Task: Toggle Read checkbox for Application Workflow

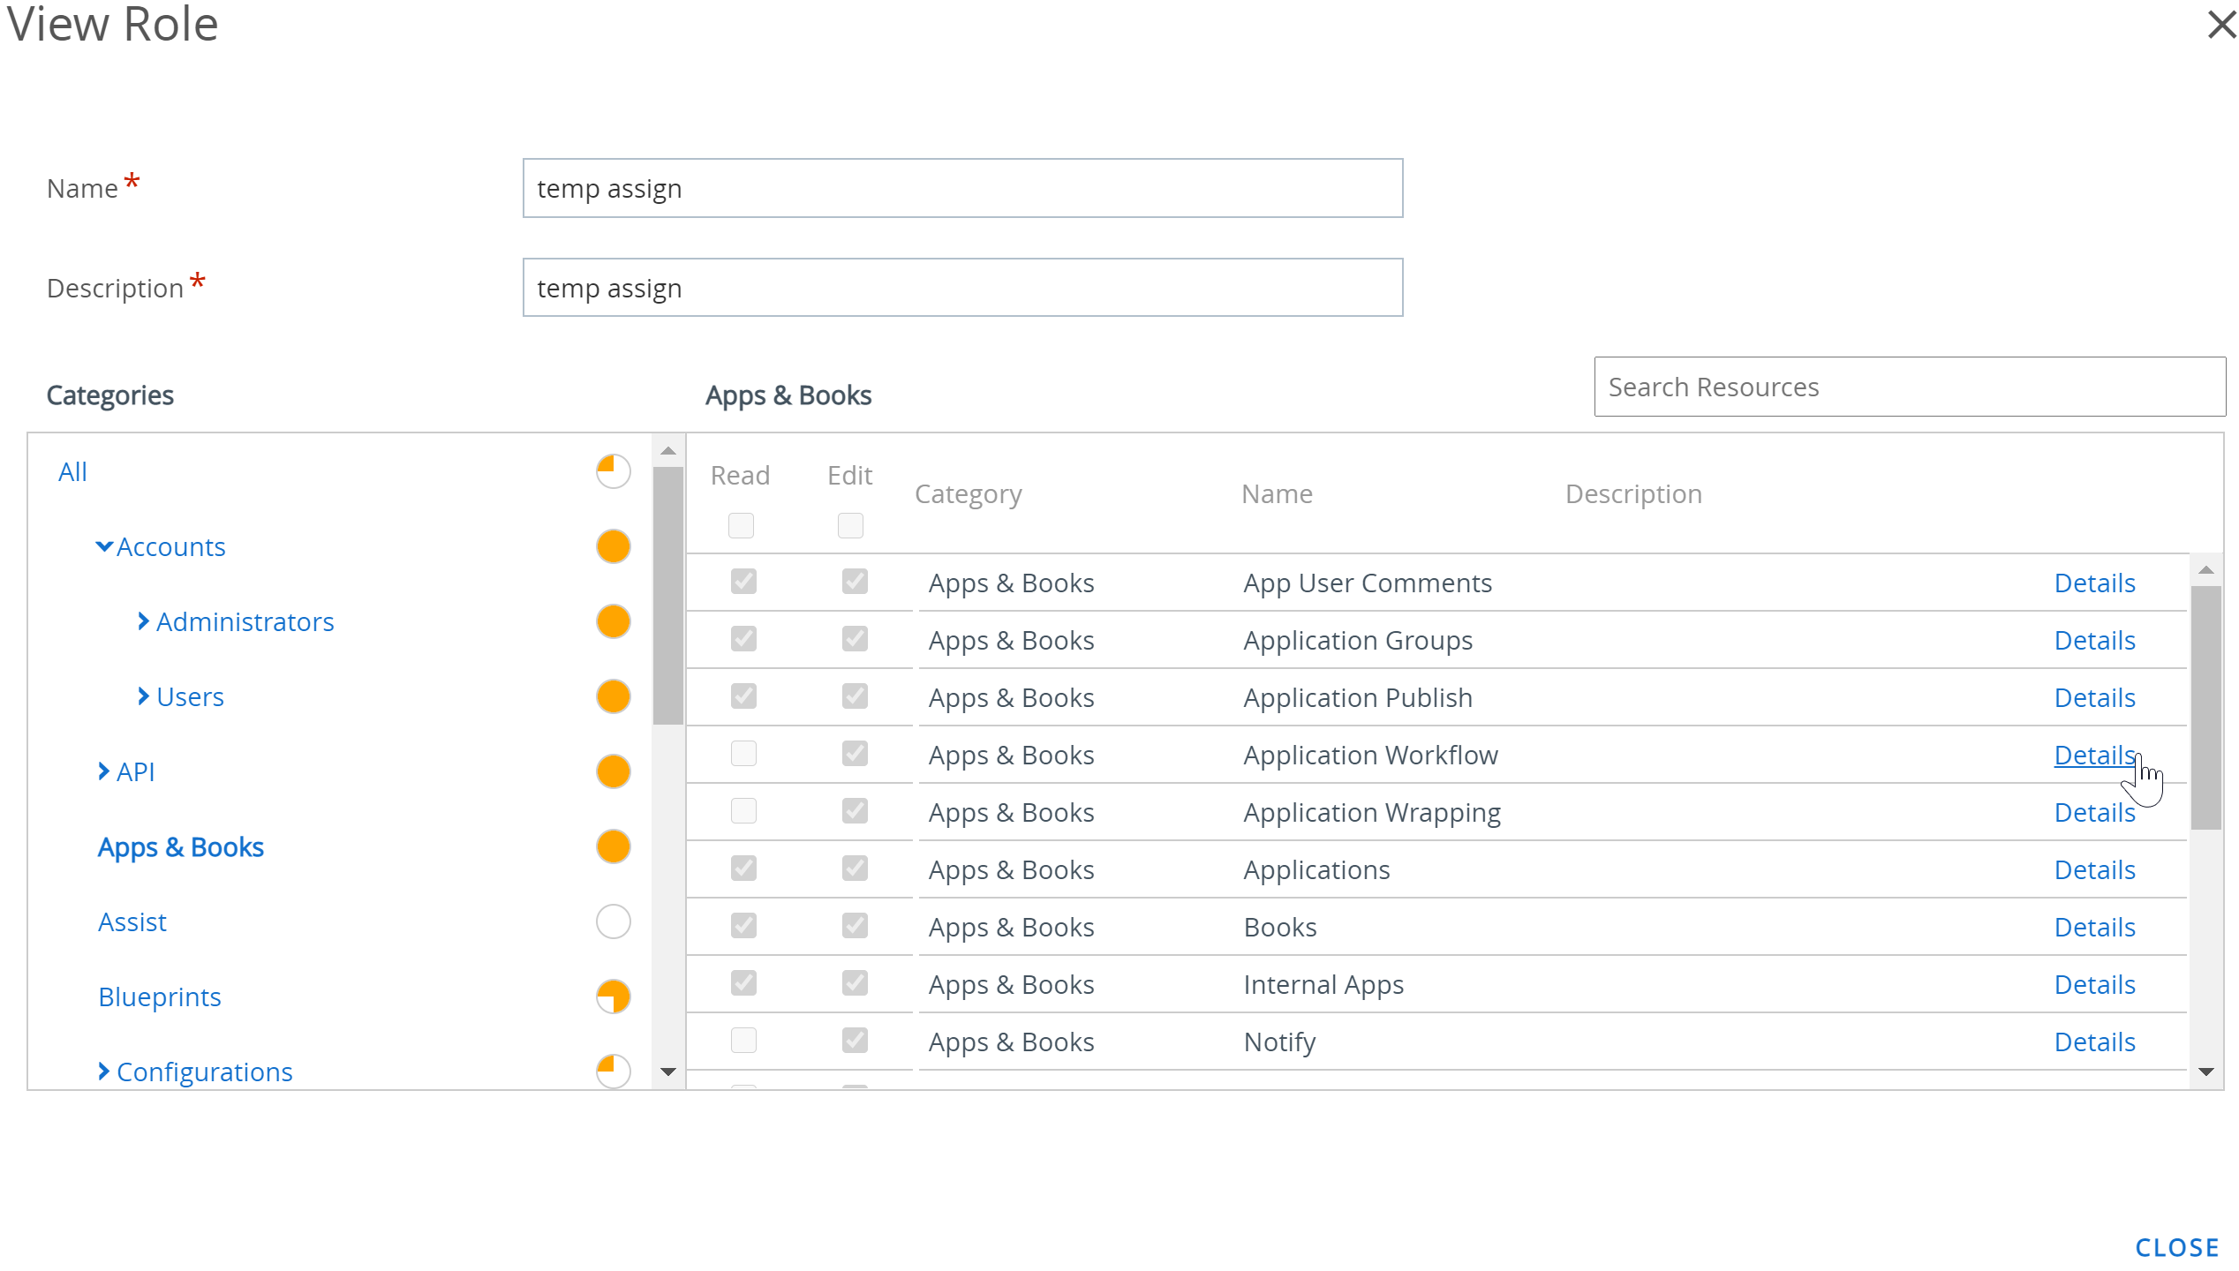Action: coord(743,755)
